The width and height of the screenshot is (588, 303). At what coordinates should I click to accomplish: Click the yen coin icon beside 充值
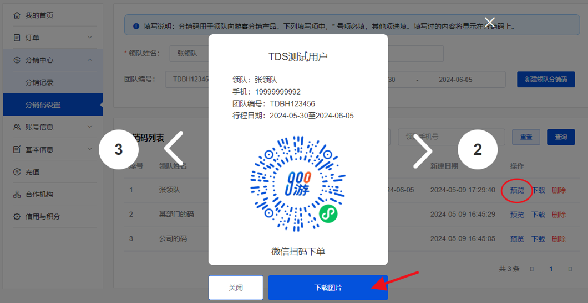17,172
